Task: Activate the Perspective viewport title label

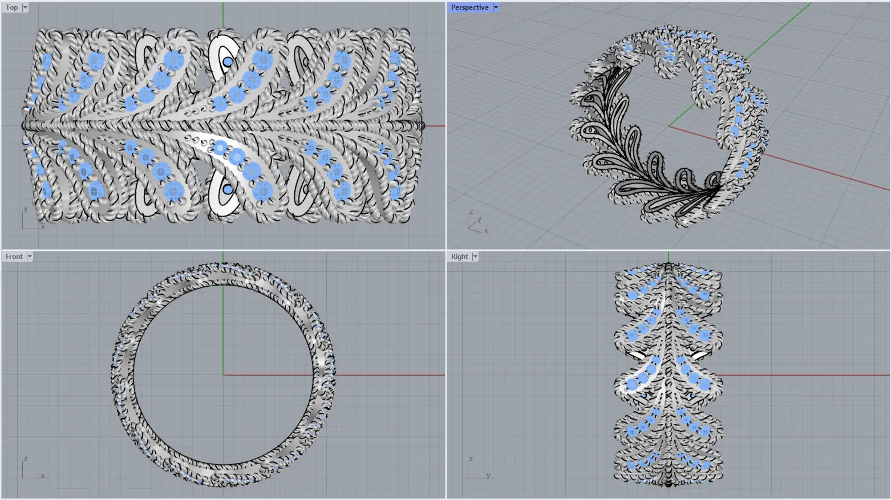Action: pyautogui.click(x=469, y=7)
